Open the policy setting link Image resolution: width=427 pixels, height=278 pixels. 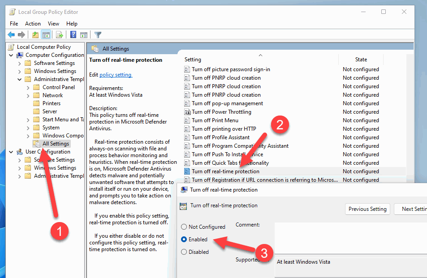click(x=116, y=74)
